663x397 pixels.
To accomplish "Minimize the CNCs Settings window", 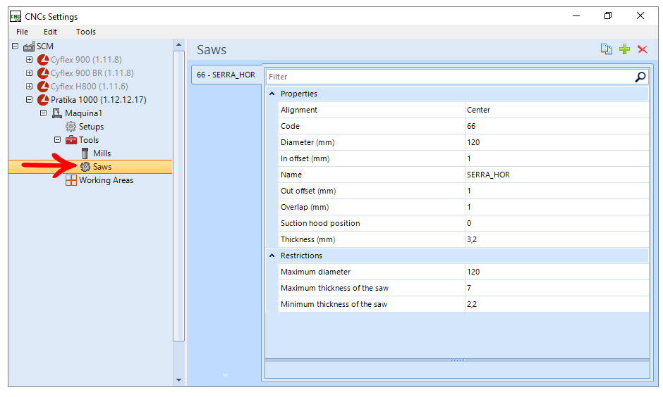I will pos(576,15).
